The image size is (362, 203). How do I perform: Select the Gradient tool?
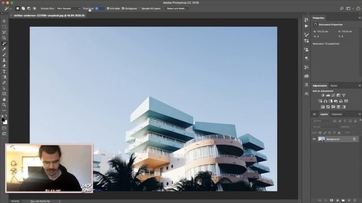4,77
